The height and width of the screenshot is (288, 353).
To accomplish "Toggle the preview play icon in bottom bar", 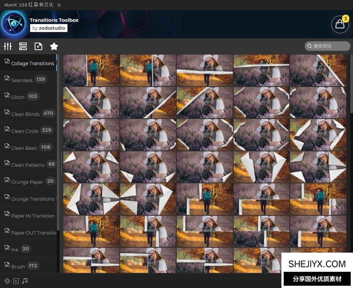I will [x=16, y=281].
